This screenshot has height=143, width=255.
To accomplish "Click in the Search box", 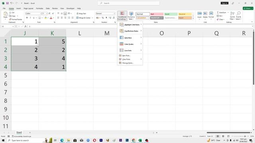I will pyautogui.click(x=129, y=3).
